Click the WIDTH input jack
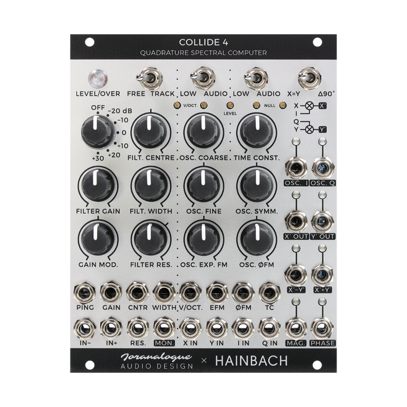Screen dimensions: 407x407 (x=164, y=292)
